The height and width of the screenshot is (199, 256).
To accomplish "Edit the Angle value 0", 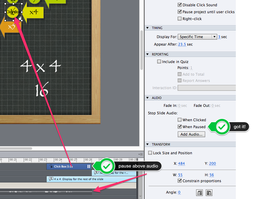I will [179, 192].
